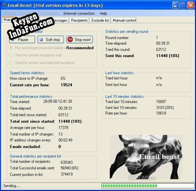The width and height of the screenshot is (196, 191).
Task: Click the Email beast bull image
Action: pos(146,157)
